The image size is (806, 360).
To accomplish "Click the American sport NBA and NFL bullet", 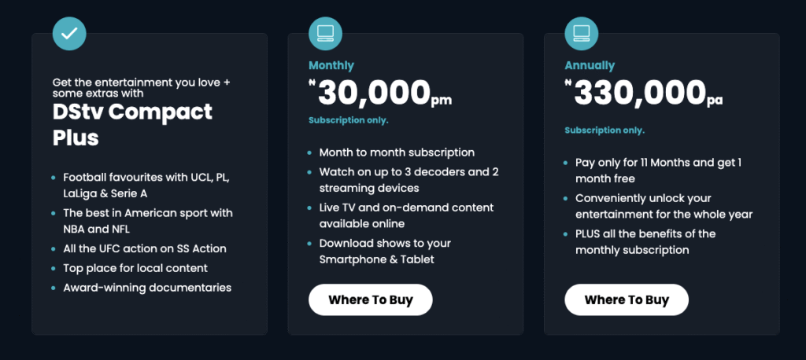I will (147, 221).
